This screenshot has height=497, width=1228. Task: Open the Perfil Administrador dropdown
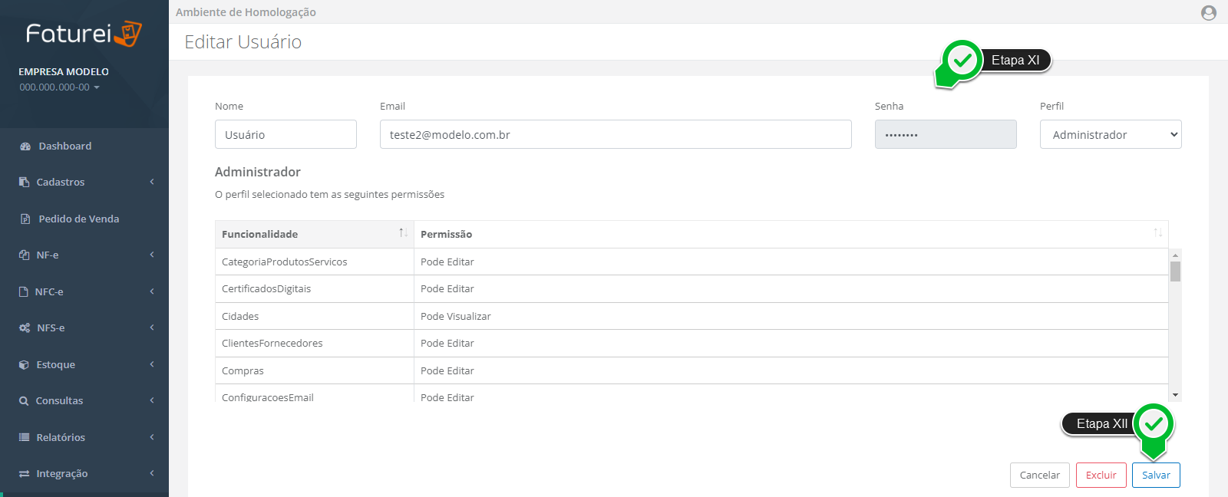tap(1110, 134)
